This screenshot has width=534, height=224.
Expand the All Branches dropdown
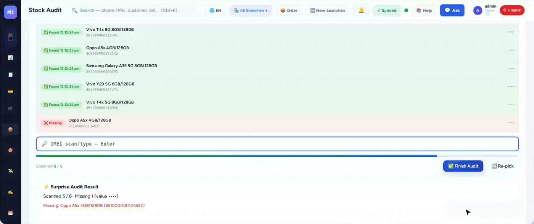[x=251, y=10]
